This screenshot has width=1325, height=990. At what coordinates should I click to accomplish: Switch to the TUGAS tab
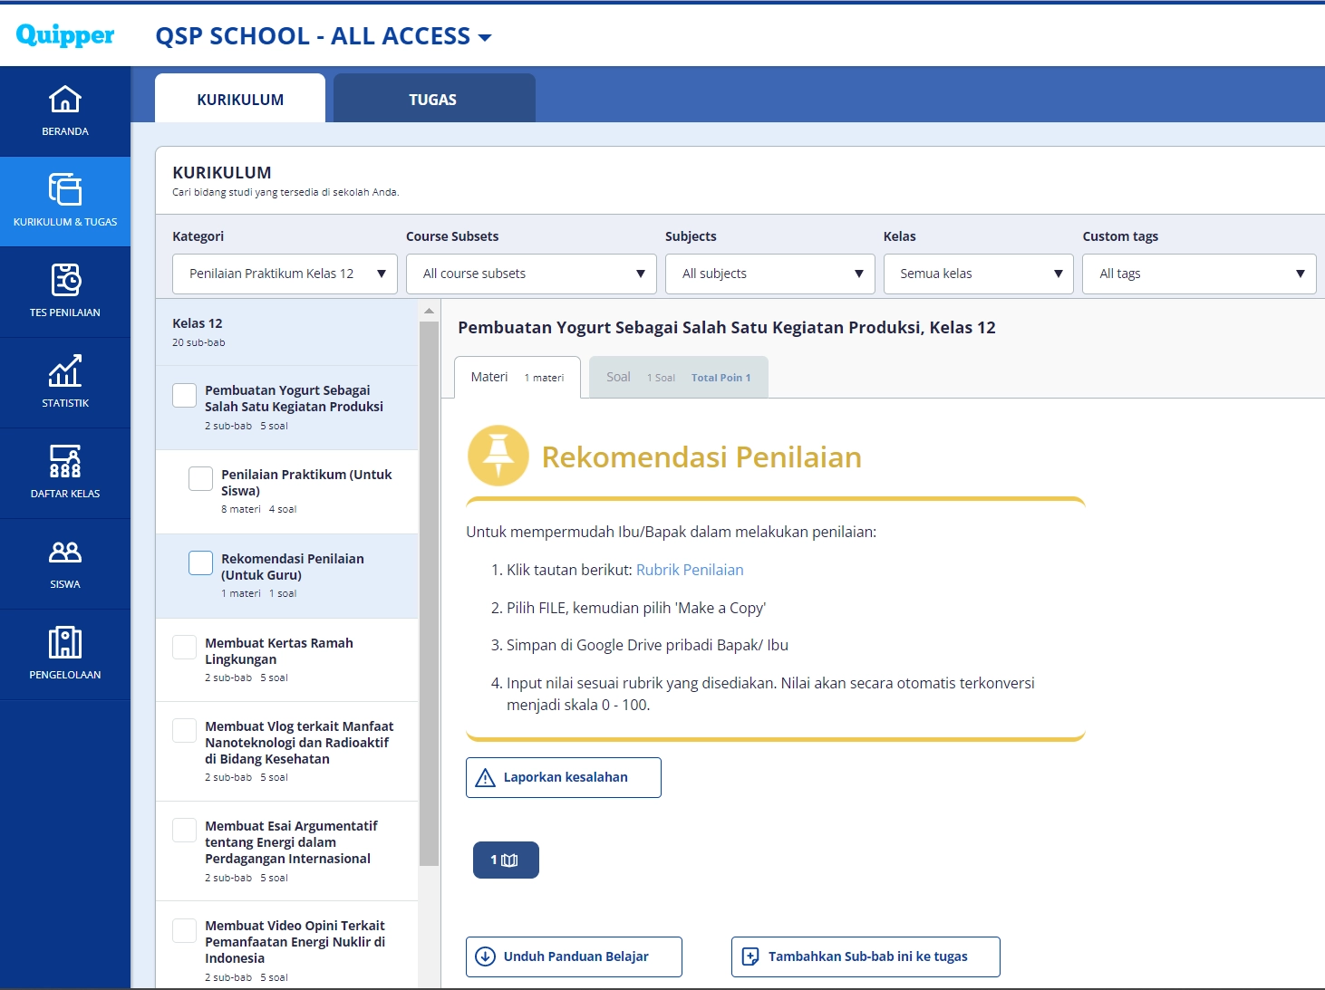coord(433,100)
